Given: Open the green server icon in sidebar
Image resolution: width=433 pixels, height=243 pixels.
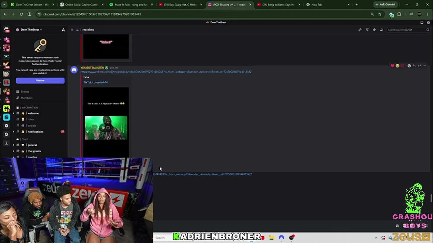Looking at the screenshot, I should click(x=6, y=108).
